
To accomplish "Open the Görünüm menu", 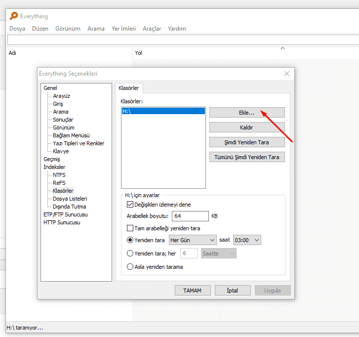I will [x=68, y=29].
